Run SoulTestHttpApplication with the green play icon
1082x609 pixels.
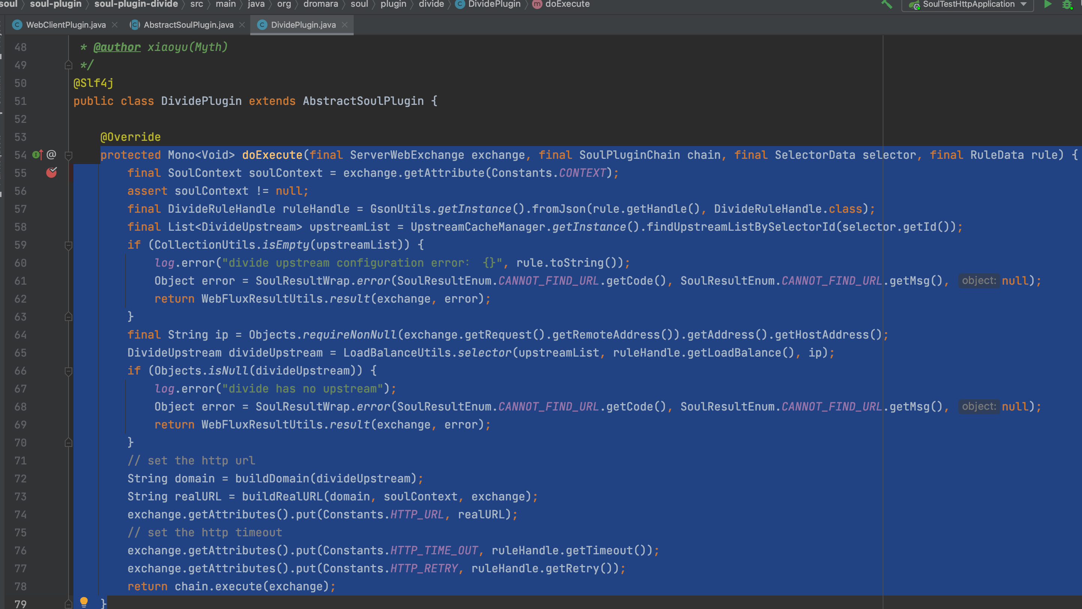[1048, 4]
